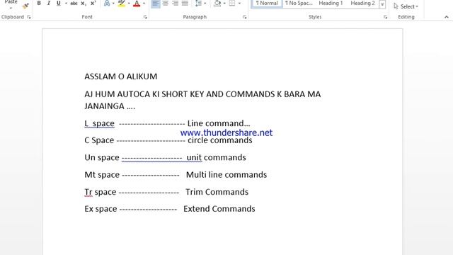
Task: Apply the No Spacing style
Action: 299,4
